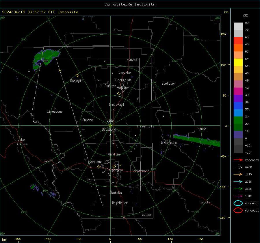Click the Limestone label
This screenshot has height=243, width=260.
(55, 112)
